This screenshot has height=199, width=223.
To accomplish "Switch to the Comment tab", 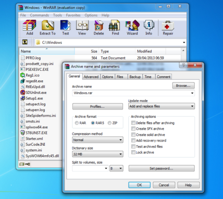I will click(164, 77).
